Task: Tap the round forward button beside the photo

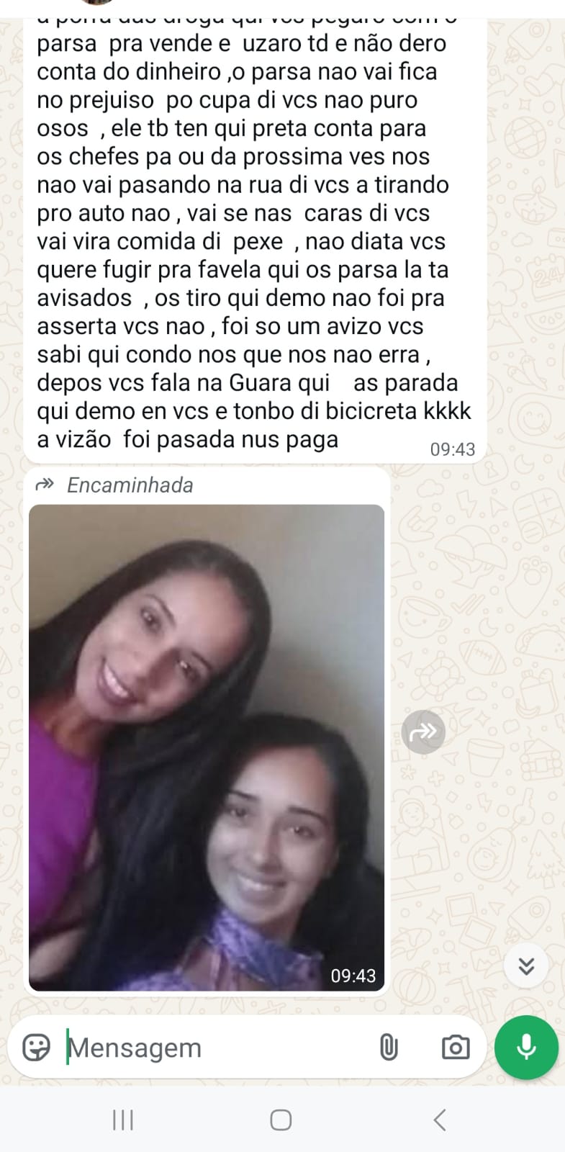Action: (x=423, y=732)
